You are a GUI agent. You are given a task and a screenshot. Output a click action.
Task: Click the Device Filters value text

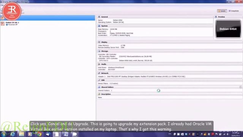[114, 83]
